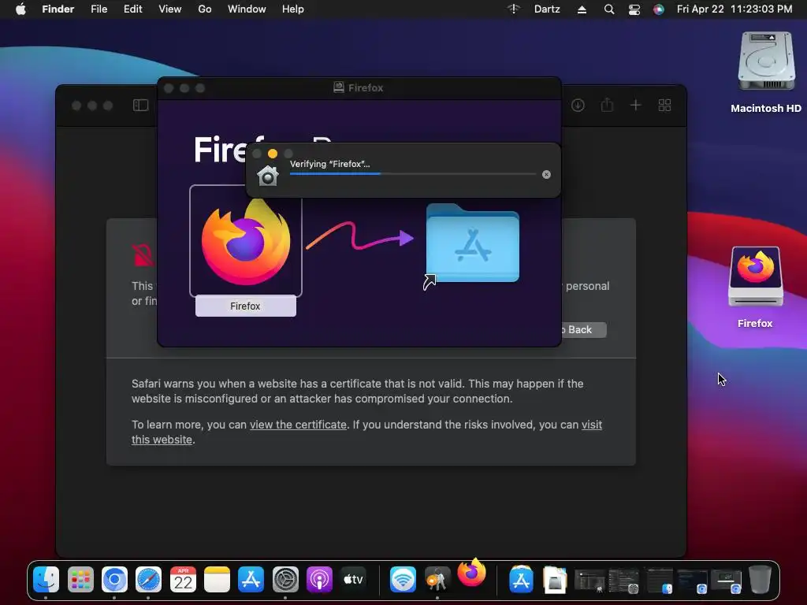Toggle Safari sidebar button
Image resolution: width=807 pixels, height=605 pixels.
[x=140, y=105]
